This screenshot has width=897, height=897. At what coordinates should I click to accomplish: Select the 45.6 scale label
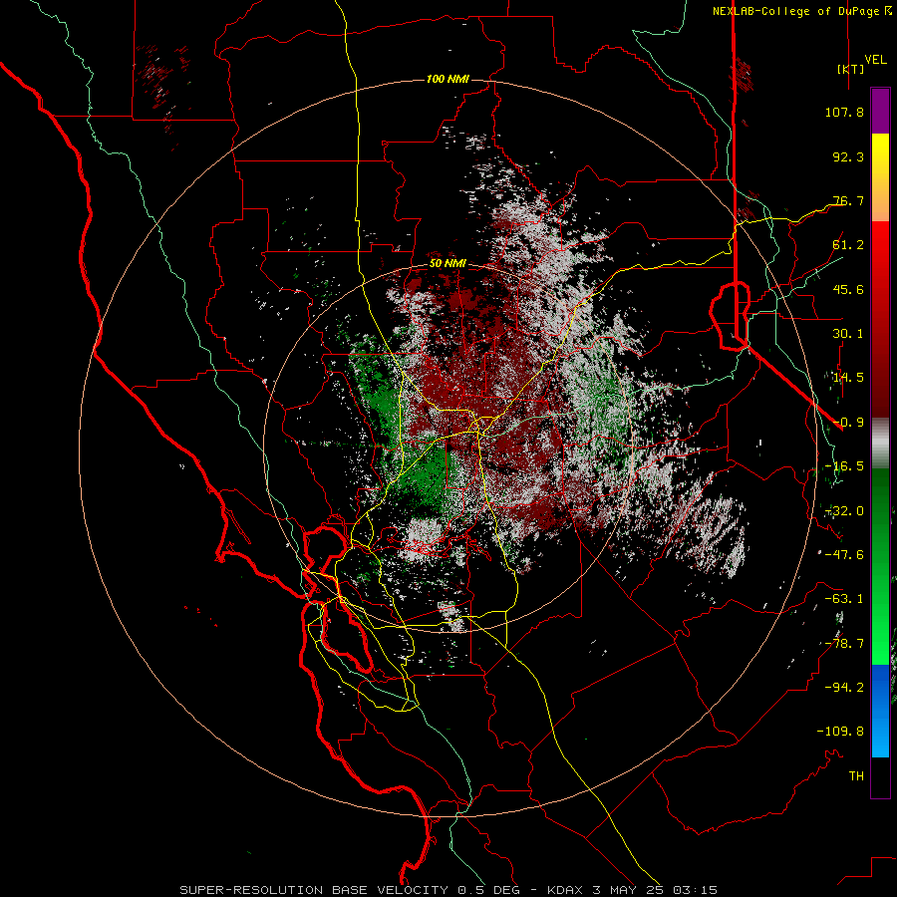coord(848,289)
